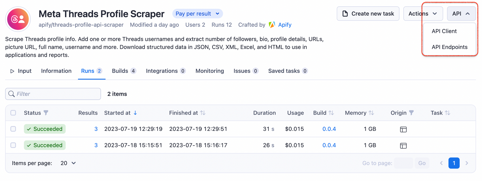The width and height of the screenshot is (482, 181).
Task: Change items per page from 20
Action: 68,163
